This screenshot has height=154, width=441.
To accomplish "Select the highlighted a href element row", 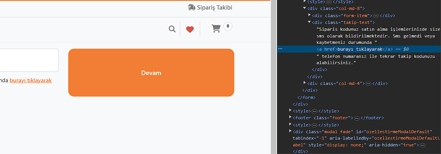I will click(x=359, y=49).
